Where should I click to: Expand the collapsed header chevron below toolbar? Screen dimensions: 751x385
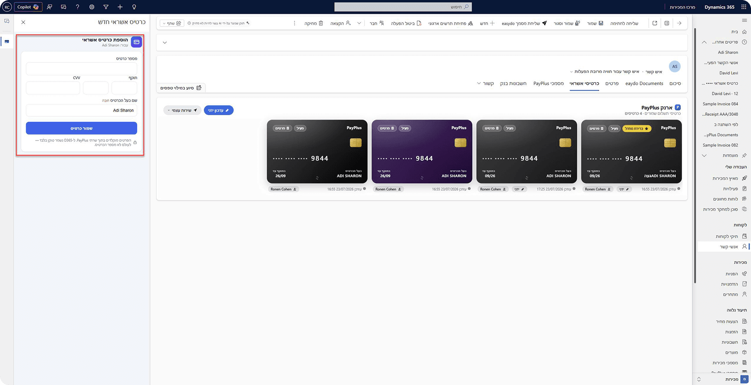coord(165,42)
